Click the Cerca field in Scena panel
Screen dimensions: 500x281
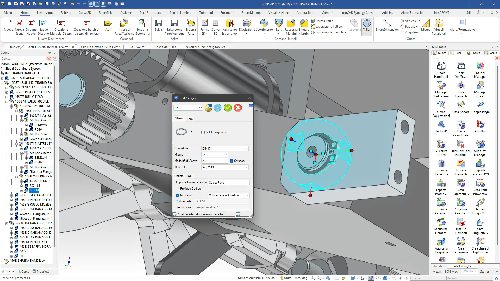pos(23,59)
